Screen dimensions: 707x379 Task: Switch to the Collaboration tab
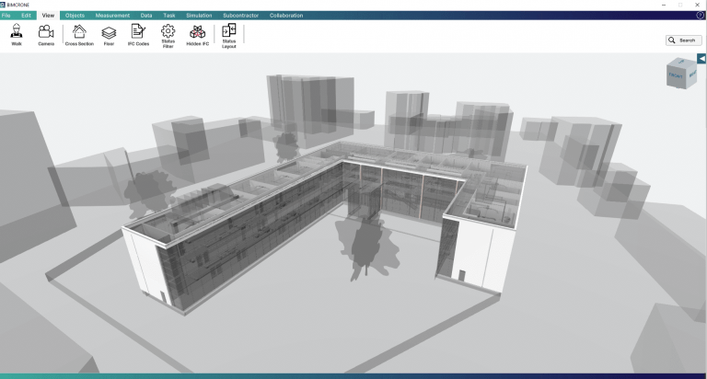(286, 16)
